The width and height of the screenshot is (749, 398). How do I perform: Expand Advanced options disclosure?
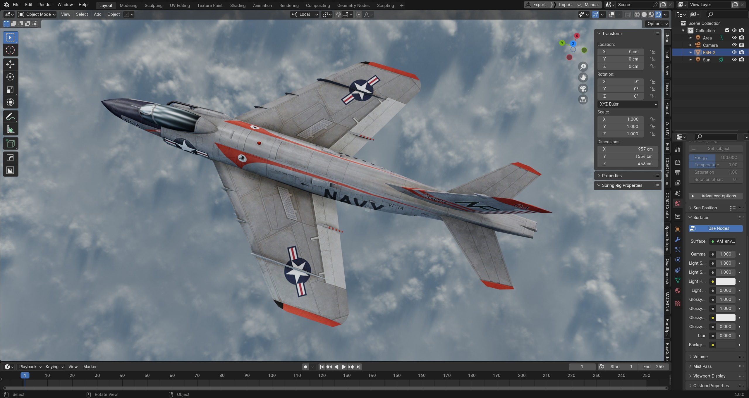pos(716,196)
